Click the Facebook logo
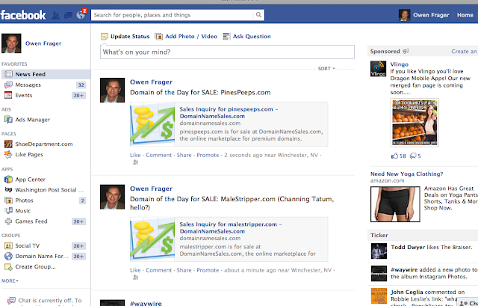Image resolution: width=478 pixels, height=306 pixels. point(23,15)
